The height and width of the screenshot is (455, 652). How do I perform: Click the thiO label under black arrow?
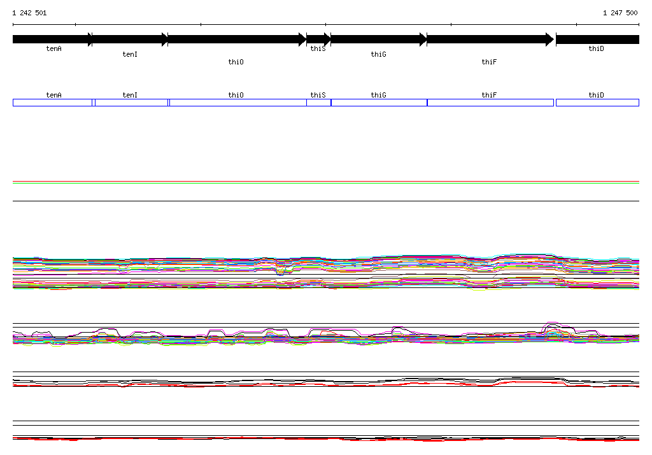click(236, 62)
